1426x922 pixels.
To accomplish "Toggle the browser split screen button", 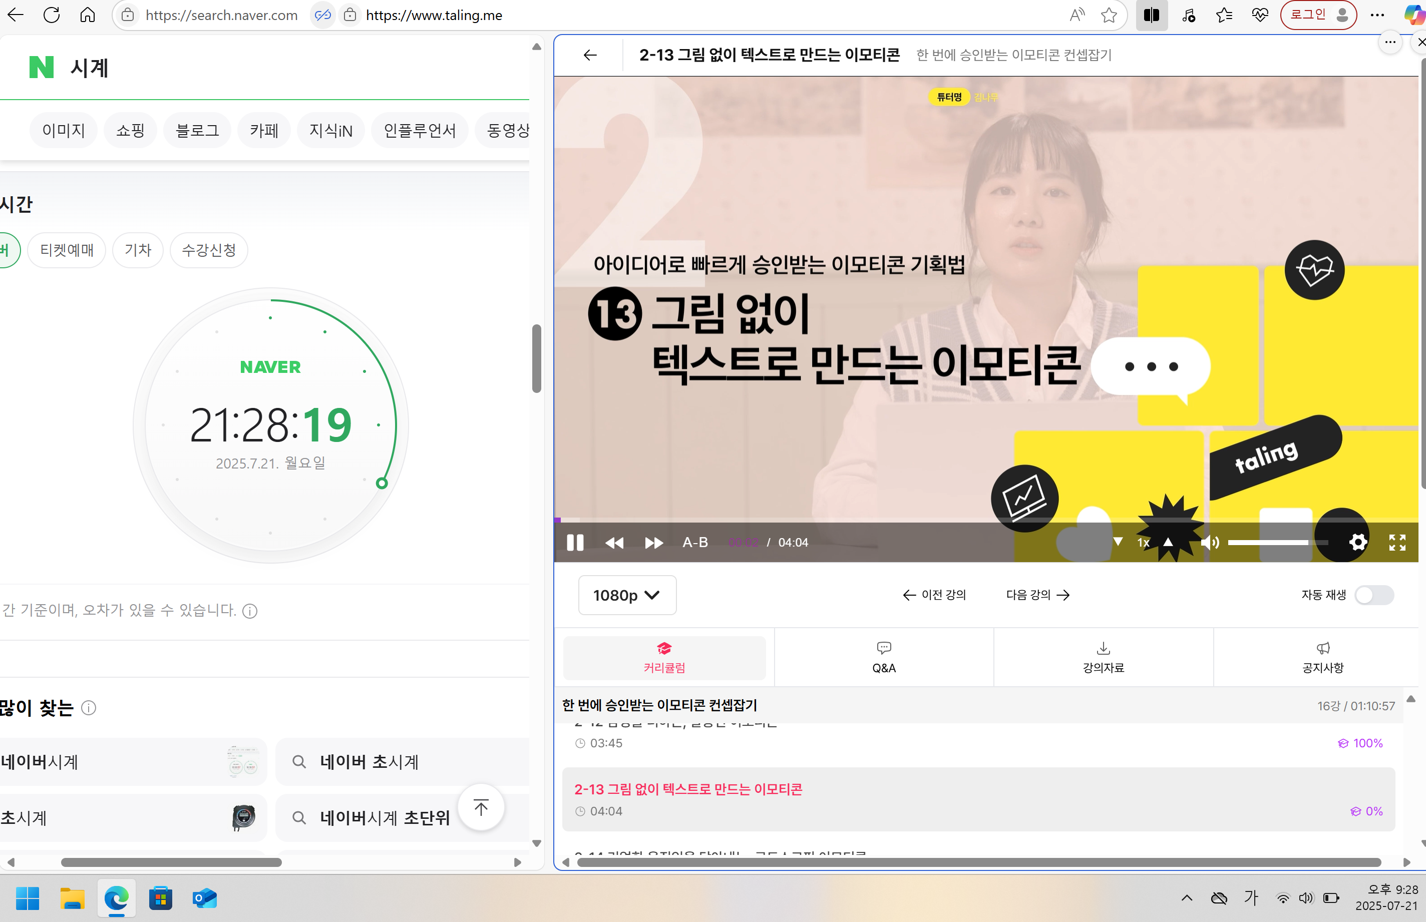I will click(x=1151, y=15).
